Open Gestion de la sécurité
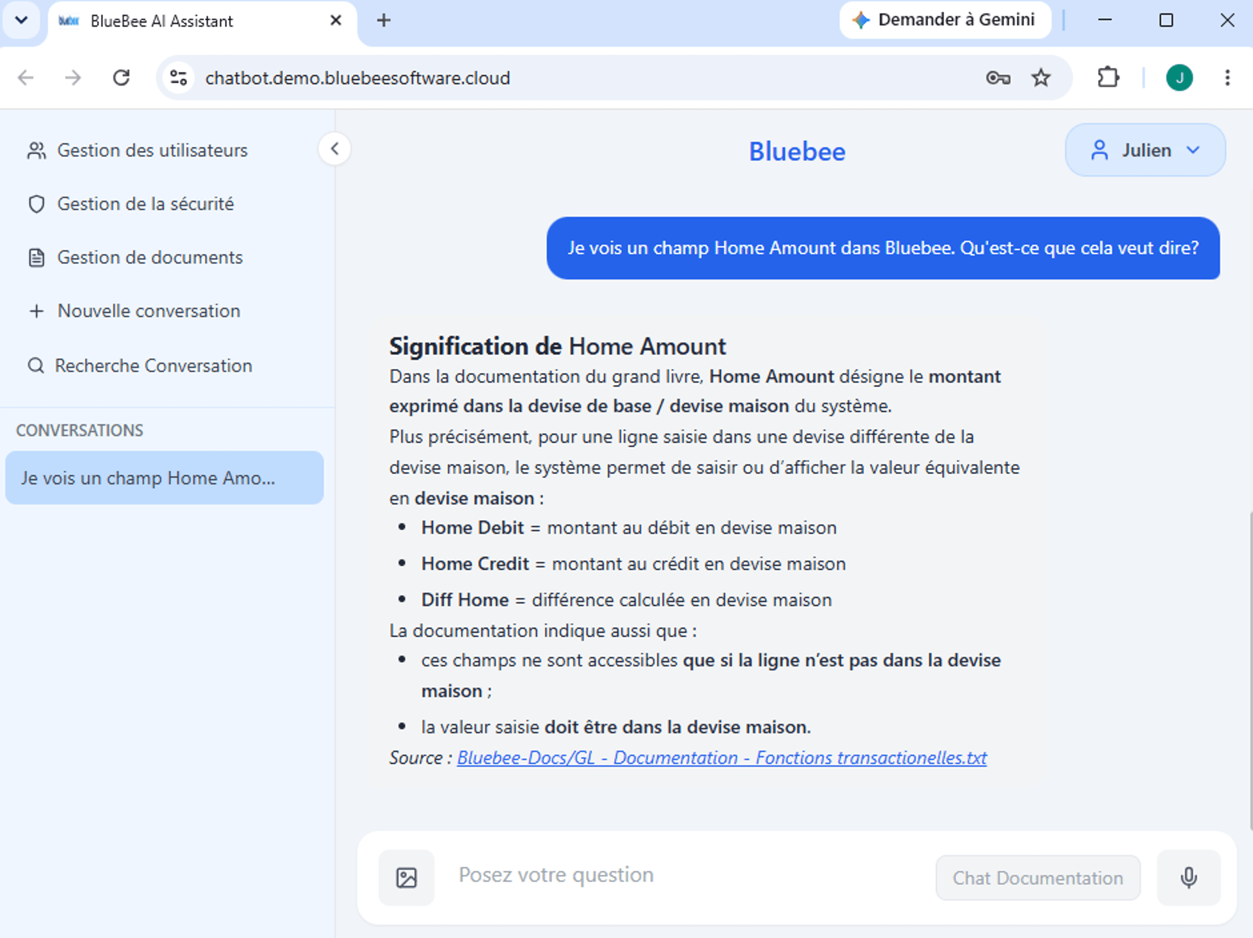This screenshot has height=938, width=1253. point(131,204)
